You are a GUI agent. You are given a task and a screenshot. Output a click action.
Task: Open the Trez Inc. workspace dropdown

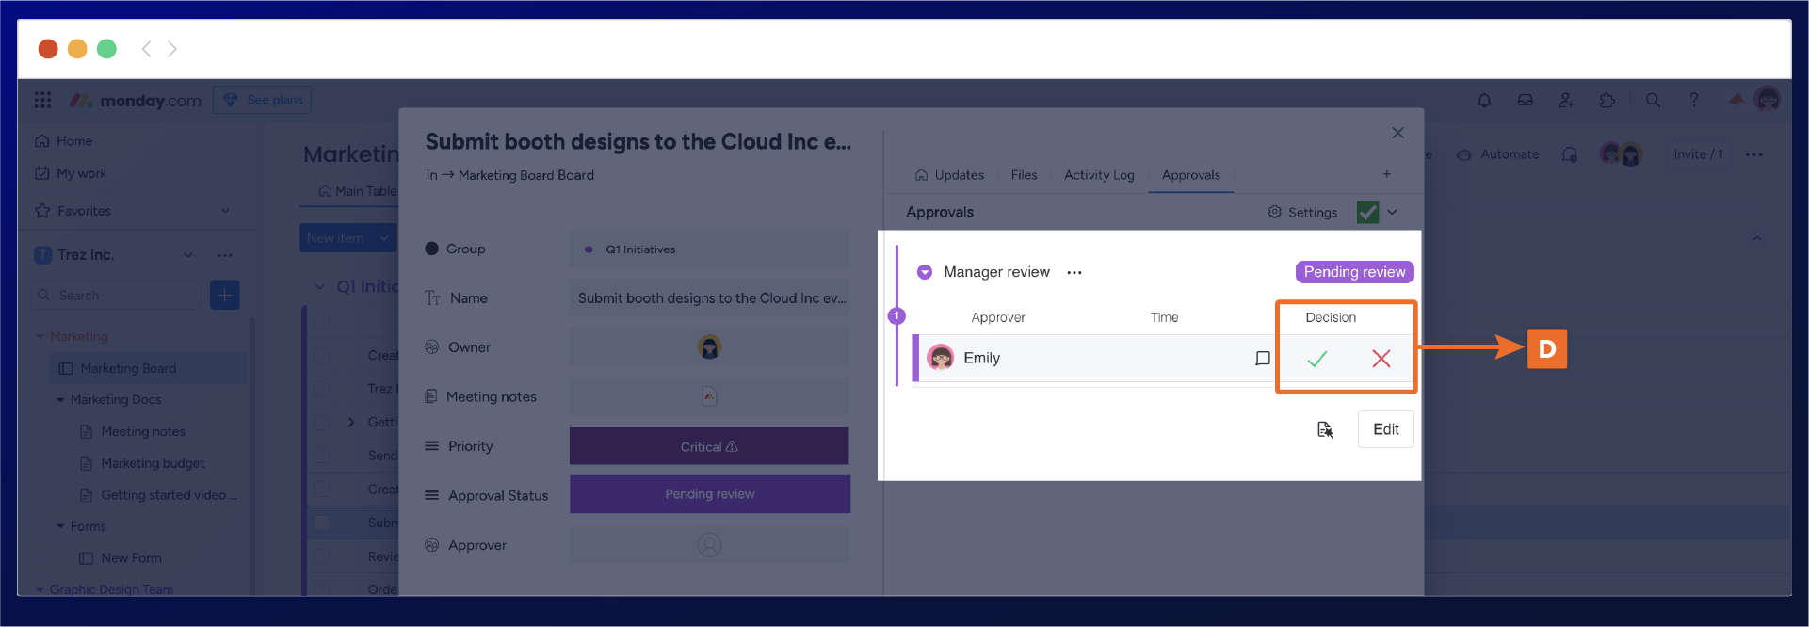pos(188,255)
